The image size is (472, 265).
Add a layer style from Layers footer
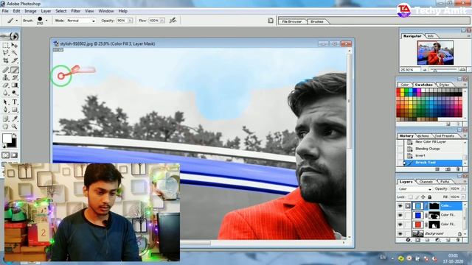(408, 240)
